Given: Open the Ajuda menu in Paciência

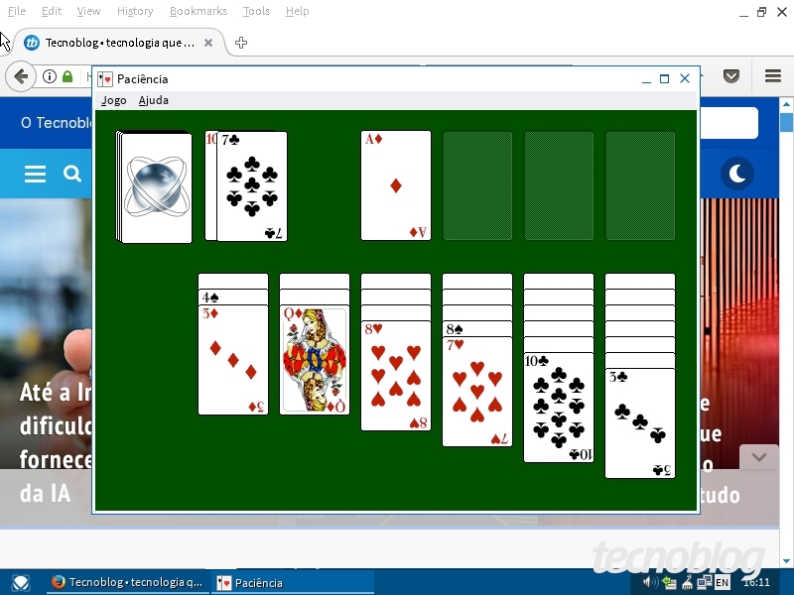Looking at the screenshot, I should coord(154,100).
